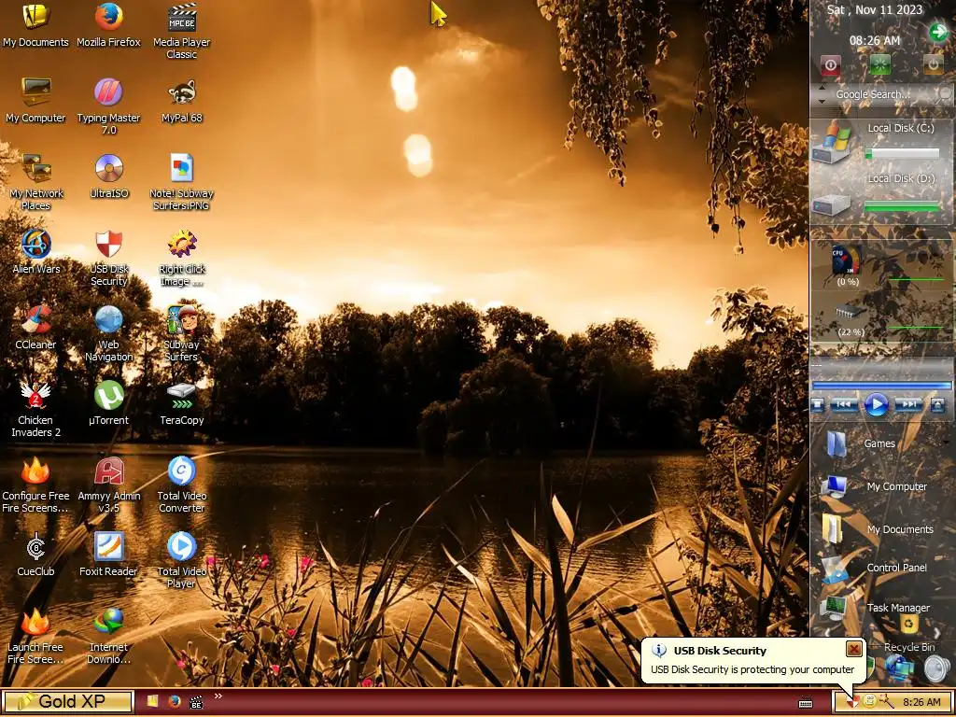Skip to the previous track
The height and width of the screenshot is (717, 956).
click(x=844, y=404)
